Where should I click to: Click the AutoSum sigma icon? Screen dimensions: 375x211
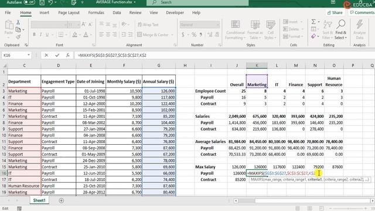(313, 22)
